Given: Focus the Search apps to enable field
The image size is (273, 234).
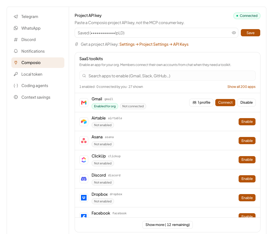Looking at the screenshot, I should pyautogui.click(x=168, y=76).
